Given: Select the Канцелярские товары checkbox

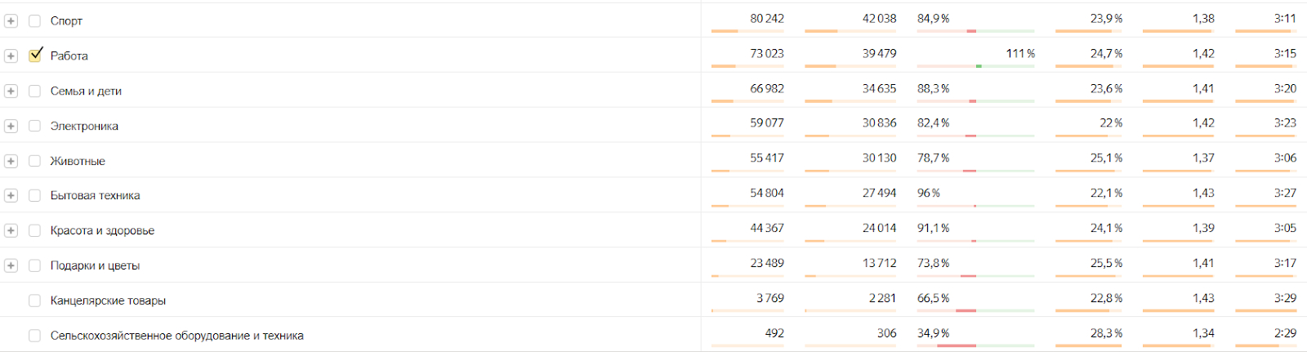Looking at the screenshot, I should (x=35, y=301).
